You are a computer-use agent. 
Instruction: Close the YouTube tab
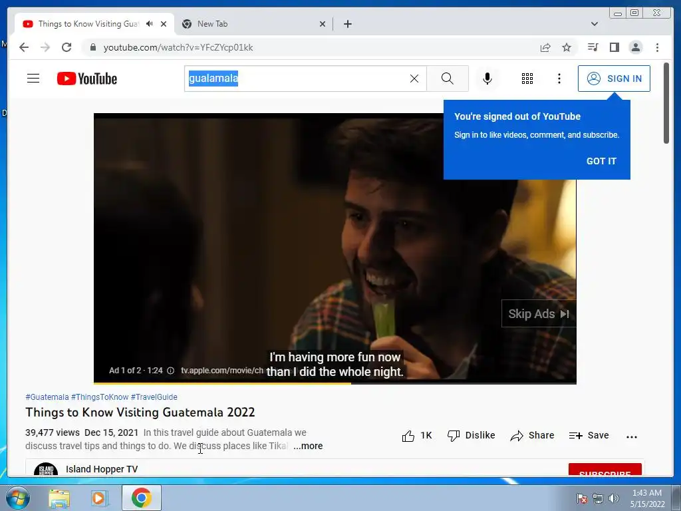pos(164,24)
